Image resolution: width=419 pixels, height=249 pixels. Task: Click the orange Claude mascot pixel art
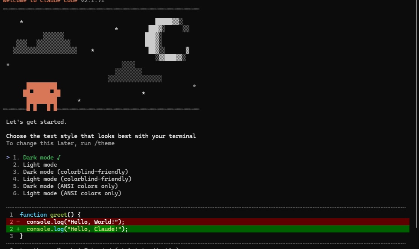pyautogui.click(x=42, y=96)
